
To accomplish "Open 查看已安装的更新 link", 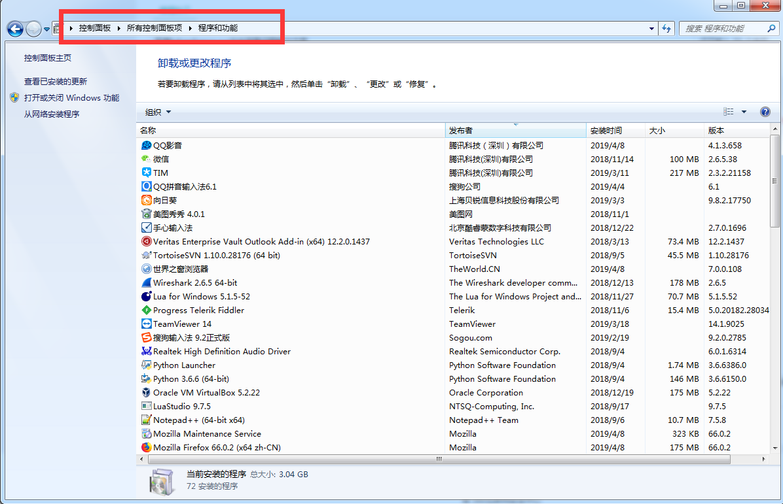I will point(56,81).
